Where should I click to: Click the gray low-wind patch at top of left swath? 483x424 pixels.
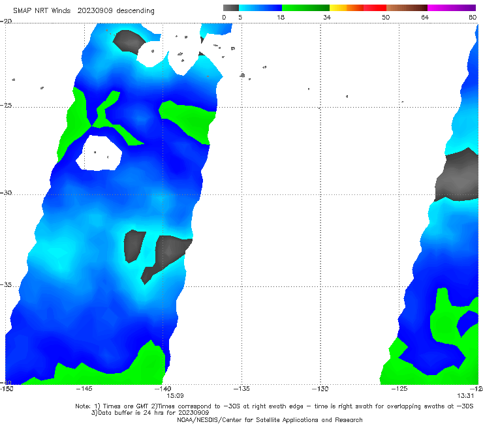click(x=129, y=42)
